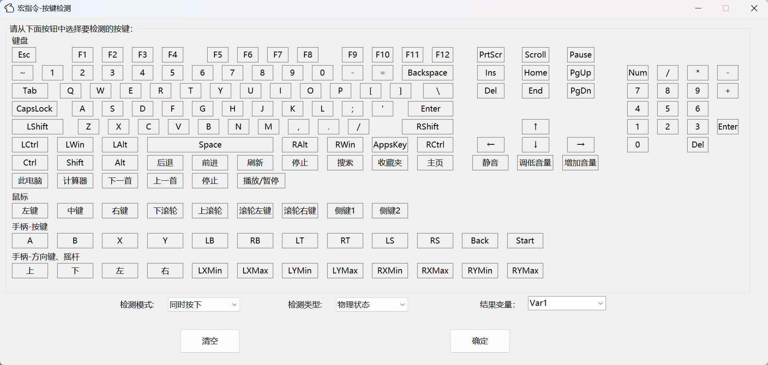Image resolution: width=768 pixels, height=365 pixels.
Task: Pick the Ins key button
Action: point(490,73)
